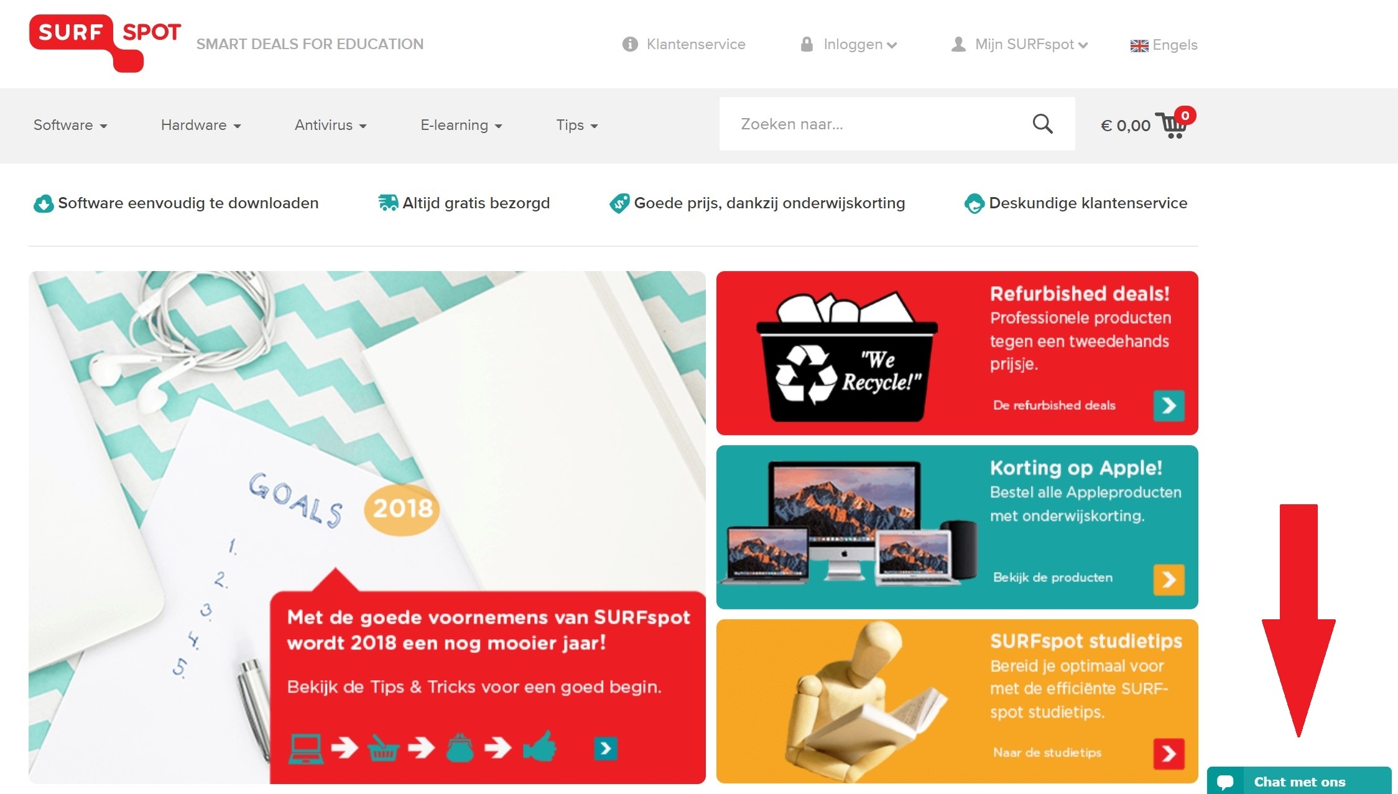Click the SURFspot logo
Image resolution: width=1398 pixels, height=794 pixels.
(x=105, y=44)
